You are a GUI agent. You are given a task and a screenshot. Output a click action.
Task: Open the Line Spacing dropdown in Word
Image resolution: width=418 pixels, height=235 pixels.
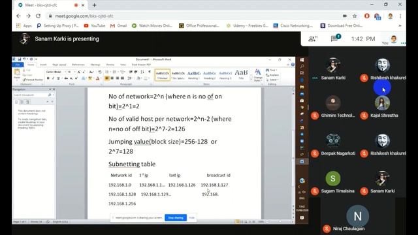click(x=130, y=78)
